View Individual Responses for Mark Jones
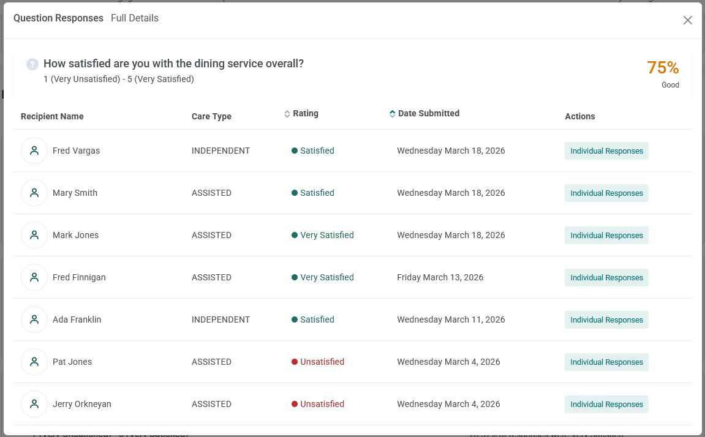The width and height of the screenshot is (705, 437). pos(606,236)
